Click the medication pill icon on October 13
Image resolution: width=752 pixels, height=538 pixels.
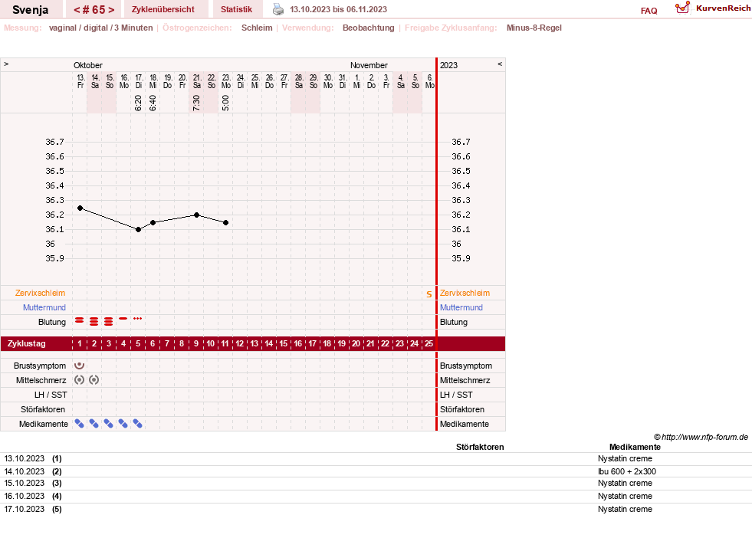[79, 423]
